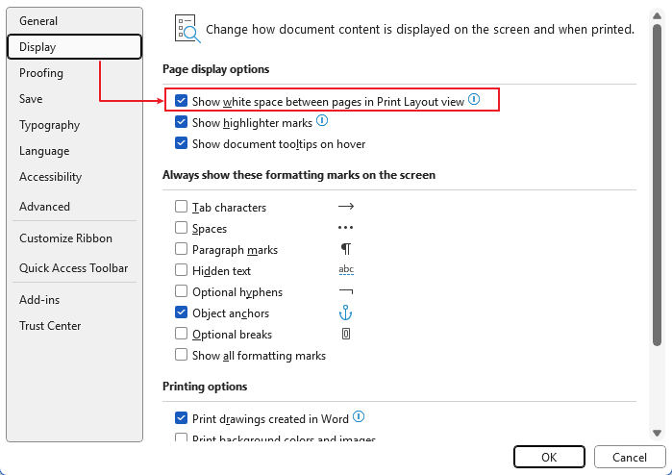Click info icon next to highlighter marks
This screenshot has width=672, height=475.
(322, 121)
